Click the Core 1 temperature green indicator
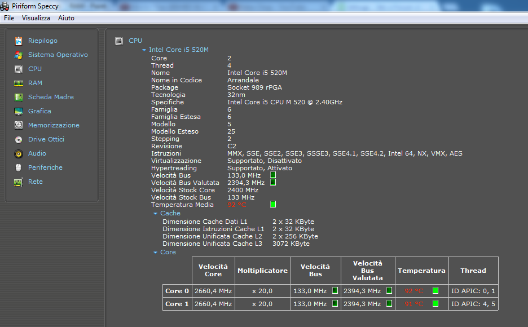 (x=435, y=303)
